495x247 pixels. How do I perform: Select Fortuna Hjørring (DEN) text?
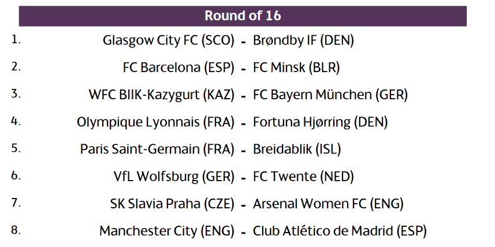(x=320, y=122)
